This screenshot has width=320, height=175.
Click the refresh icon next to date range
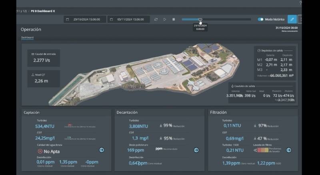point(156,19)
